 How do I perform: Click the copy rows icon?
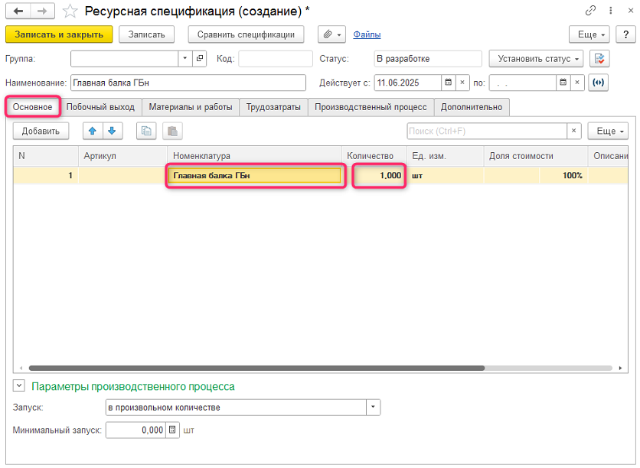click(146, 131)
